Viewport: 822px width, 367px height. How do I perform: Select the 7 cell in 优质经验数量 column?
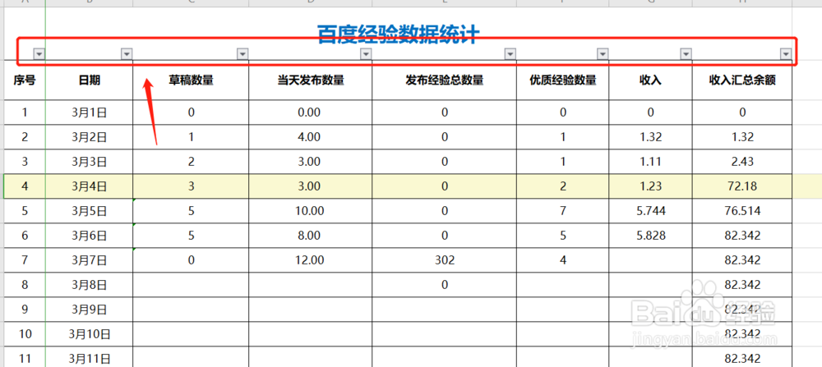point(562,211)
